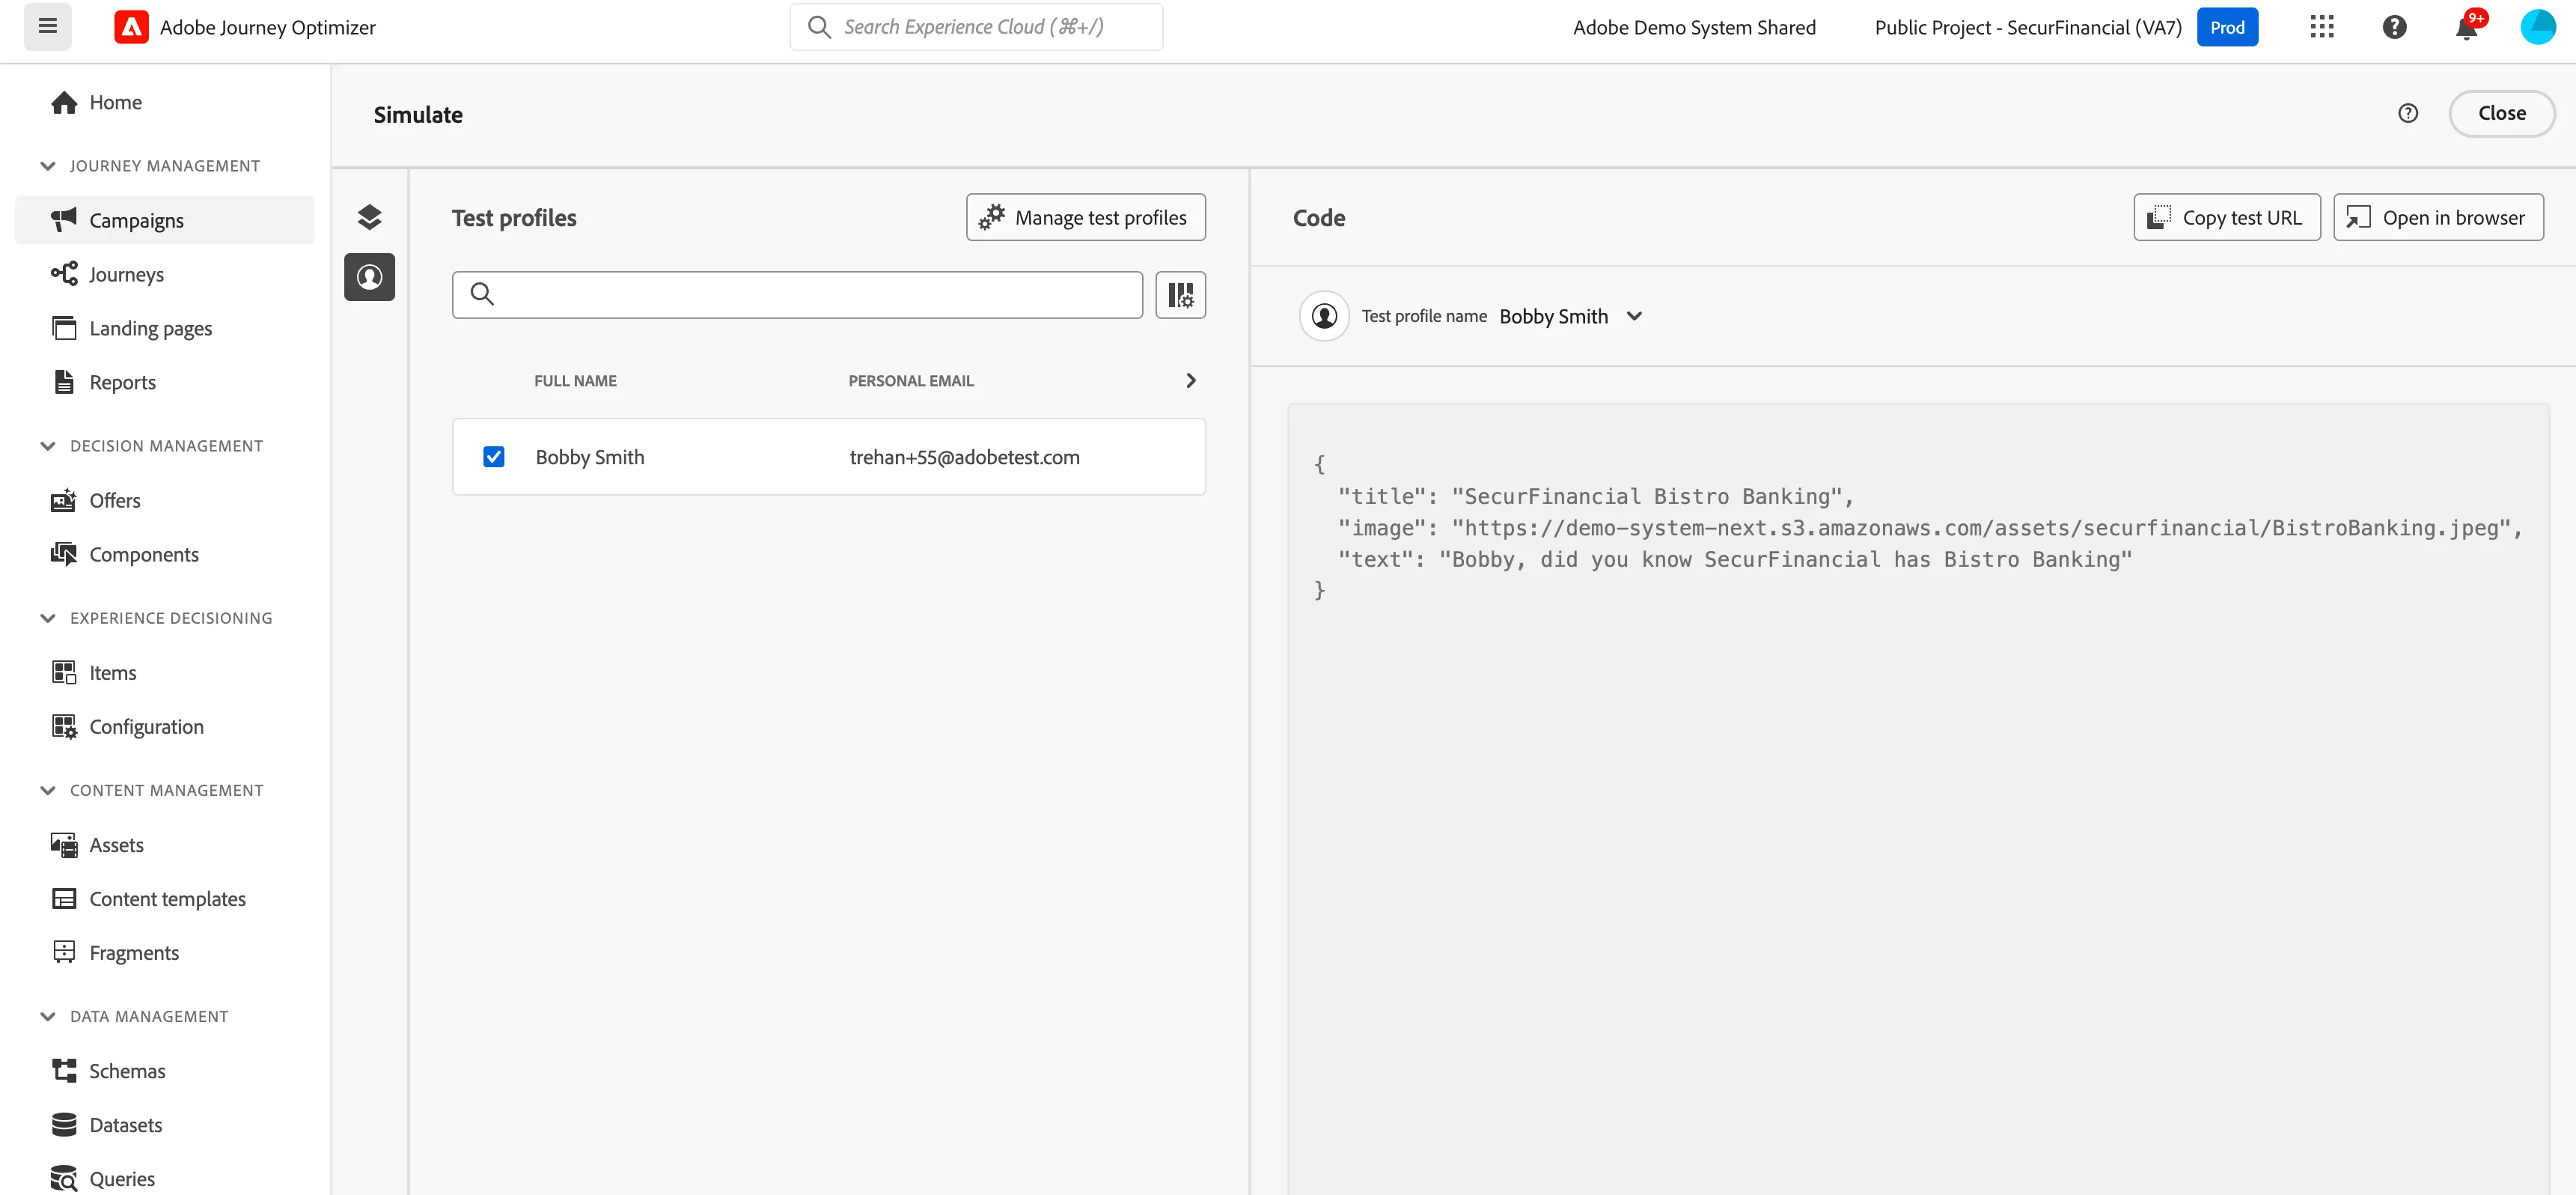
Task: Collapse the Journey Management section
Action: pyautogui.click(x=47, y=166)
